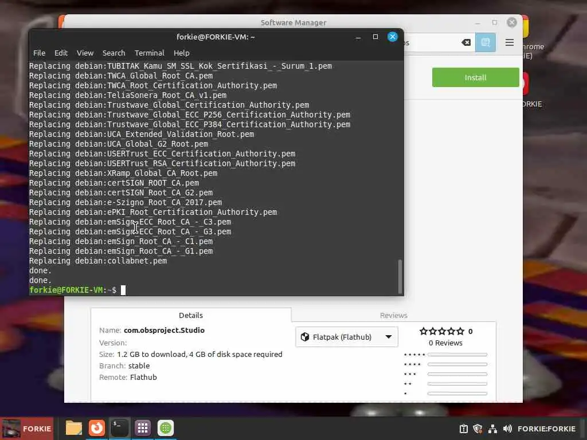Open the View menu in terminal
The width and height of the screenshot is (587, 440).
pos(85,53)
